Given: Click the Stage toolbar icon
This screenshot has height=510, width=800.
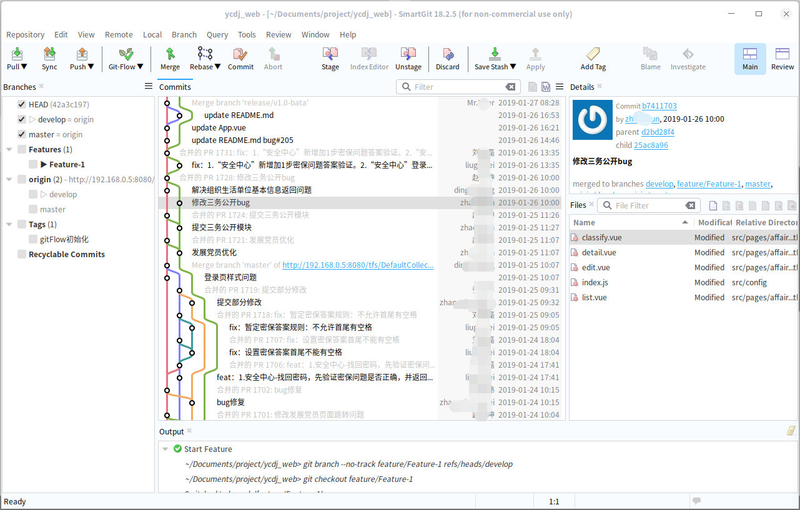Looking at the screenshot, I should [330, 54].
